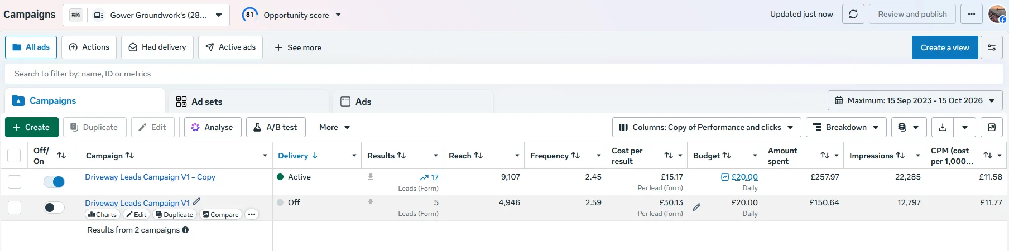Sort the Impressions column
This screenshot has height=251, width=1009.
(900, 155)
